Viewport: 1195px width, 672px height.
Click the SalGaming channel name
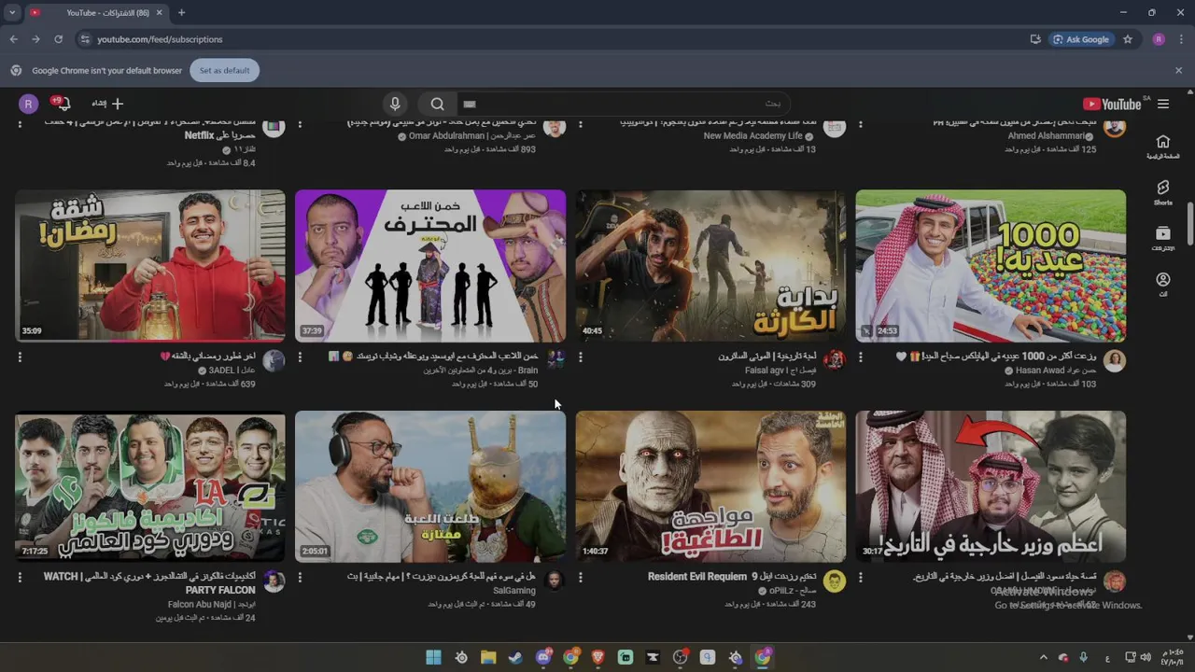click(514, 591)
